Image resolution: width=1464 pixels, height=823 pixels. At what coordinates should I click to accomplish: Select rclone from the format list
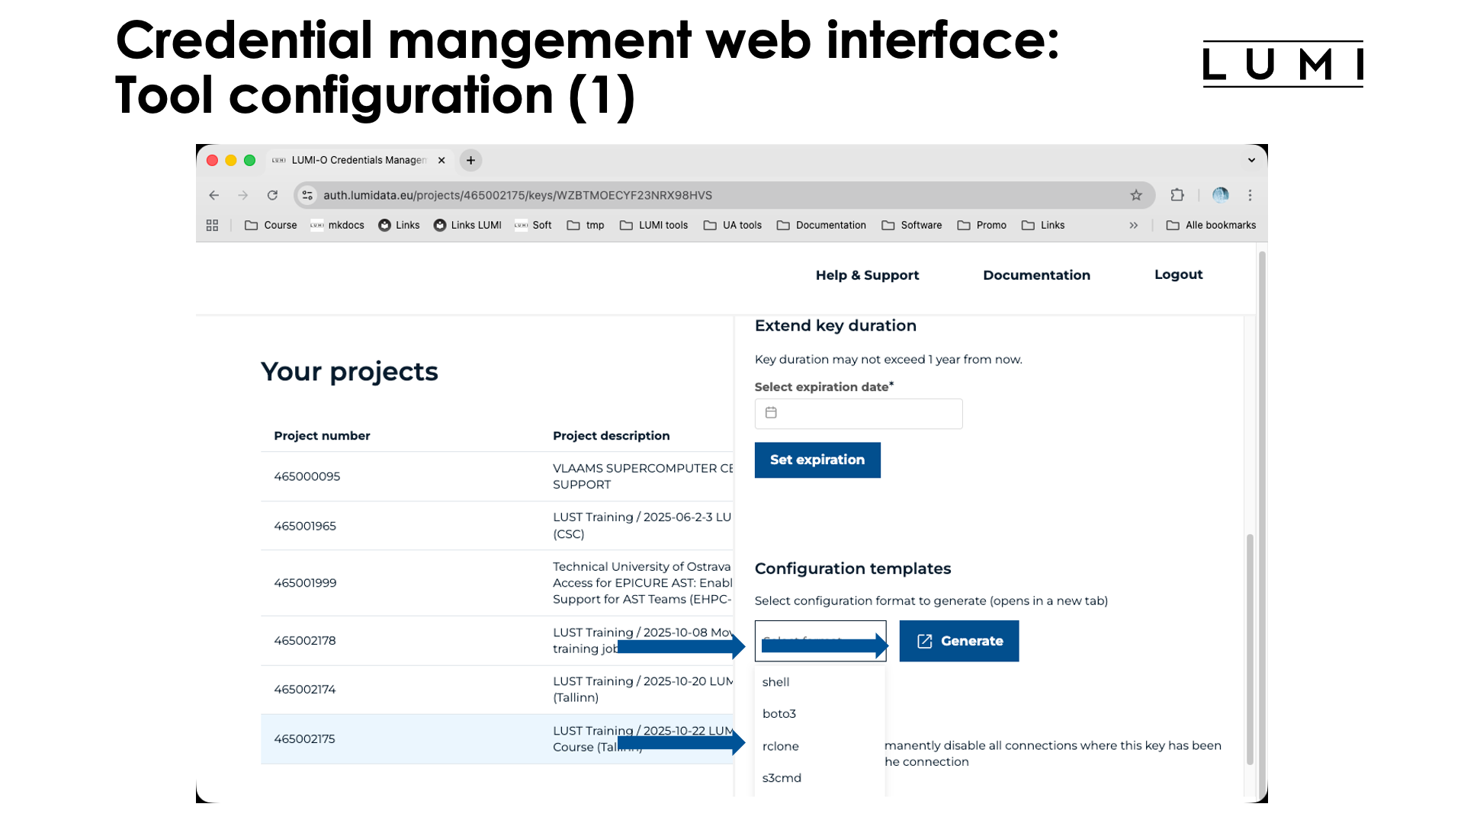point(781,746)
